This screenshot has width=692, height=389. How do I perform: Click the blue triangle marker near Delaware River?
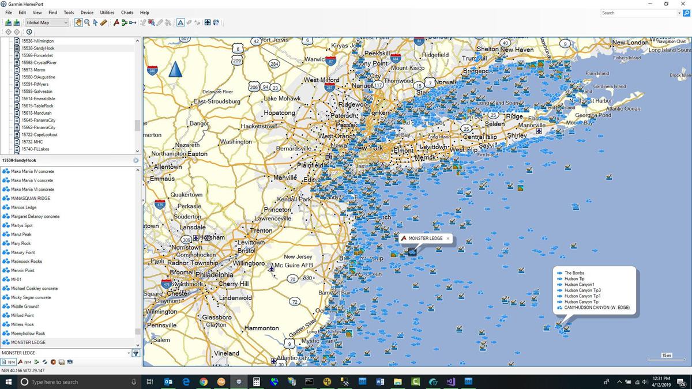click(175, 70)
